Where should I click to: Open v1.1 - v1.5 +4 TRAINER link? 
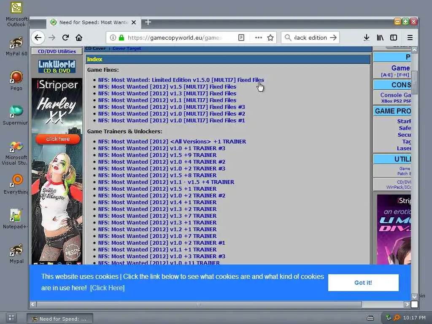(x=166, y=182)
